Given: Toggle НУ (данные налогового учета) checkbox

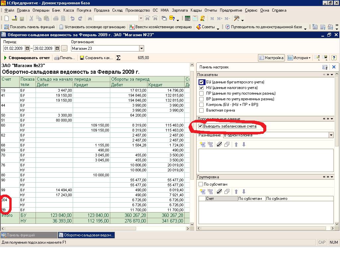Looking at the screenshot, I should 201,88.
